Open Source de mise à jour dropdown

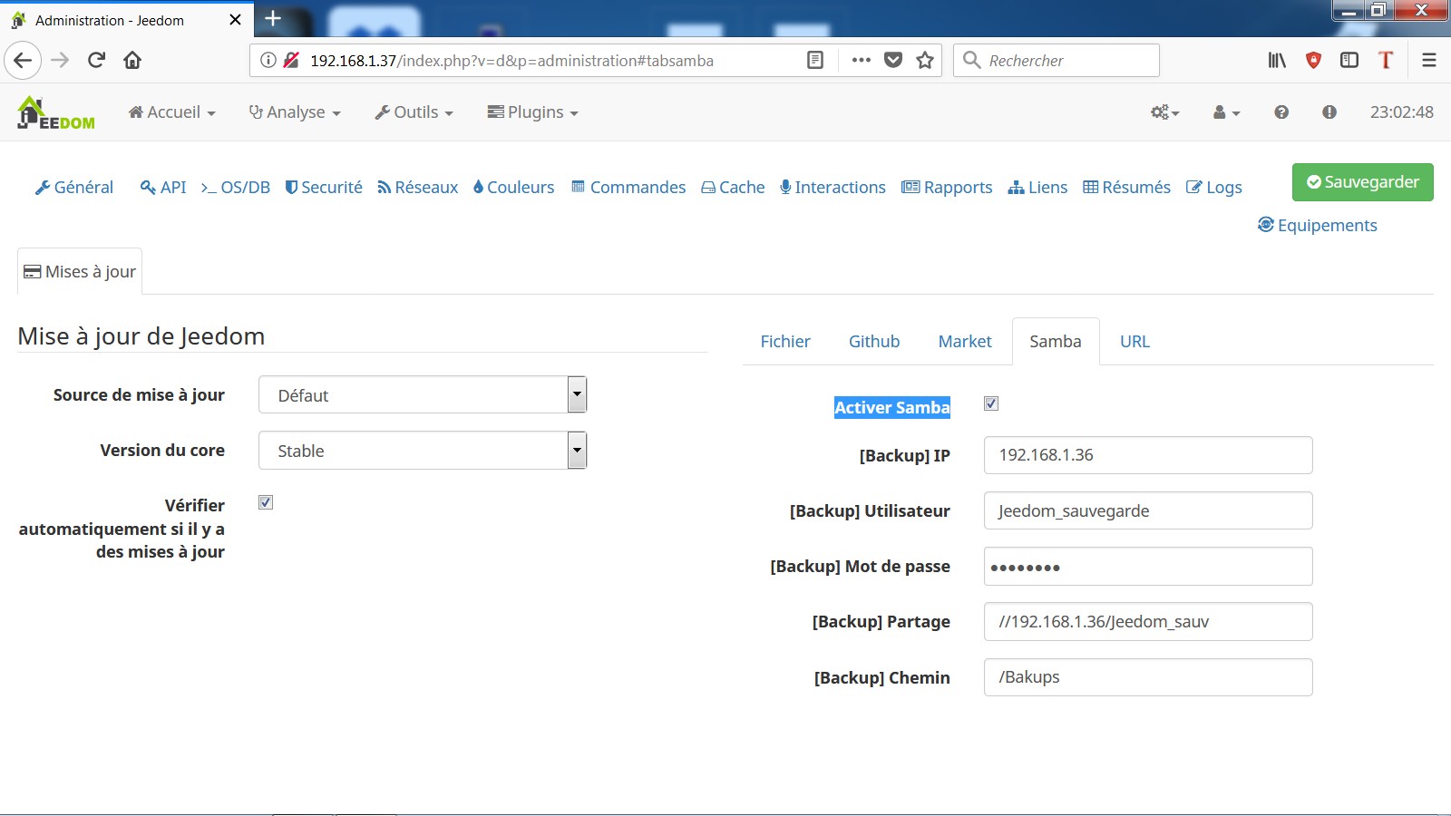[x=423, y=395]
